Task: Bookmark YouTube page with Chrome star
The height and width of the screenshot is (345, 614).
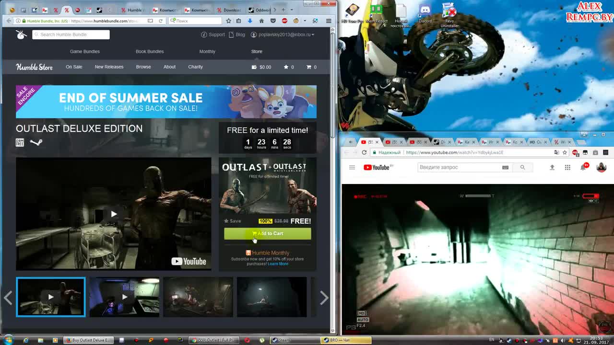Action: (x=565, y=152)
